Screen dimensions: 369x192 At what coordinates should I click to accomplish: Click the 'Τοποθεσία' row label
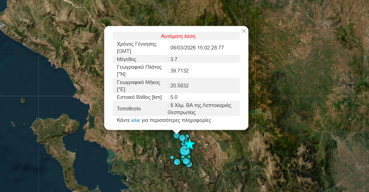click(129, 109)
